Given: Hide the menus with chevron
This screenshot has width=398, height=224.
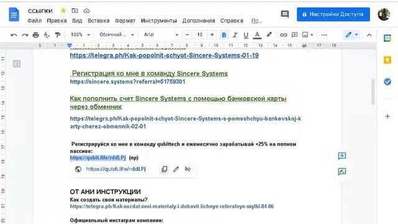Looking at the screenshot, I should coord(369,35).
